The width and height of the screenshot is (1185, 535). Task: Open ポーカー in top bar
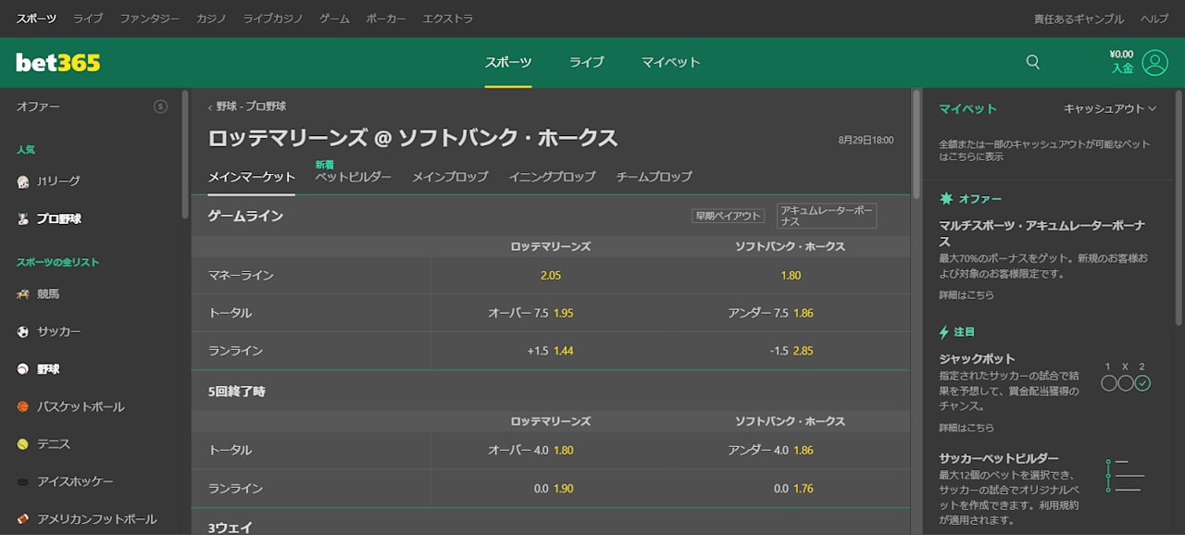[386, 19]
